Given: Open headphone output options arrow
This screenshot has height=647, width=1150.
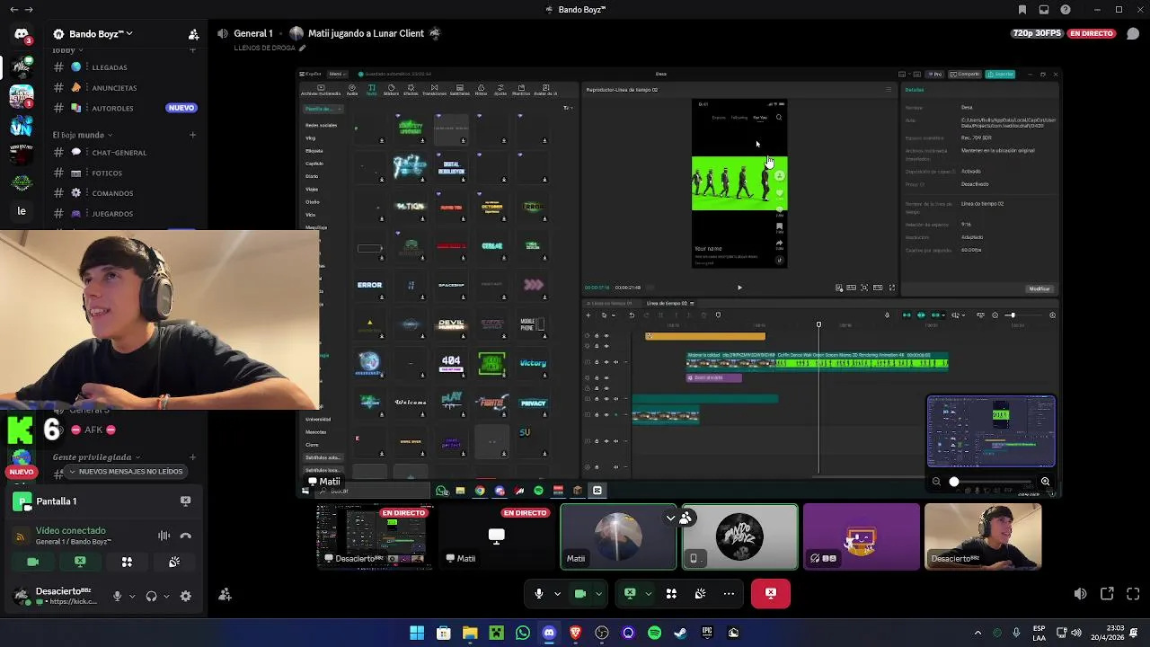Looking at the screenshot, I should click(166, 596).
